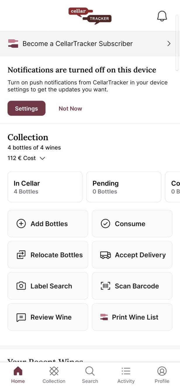180x387 pixels.
Task: Tap the Settings button
Action: (26, 108)
